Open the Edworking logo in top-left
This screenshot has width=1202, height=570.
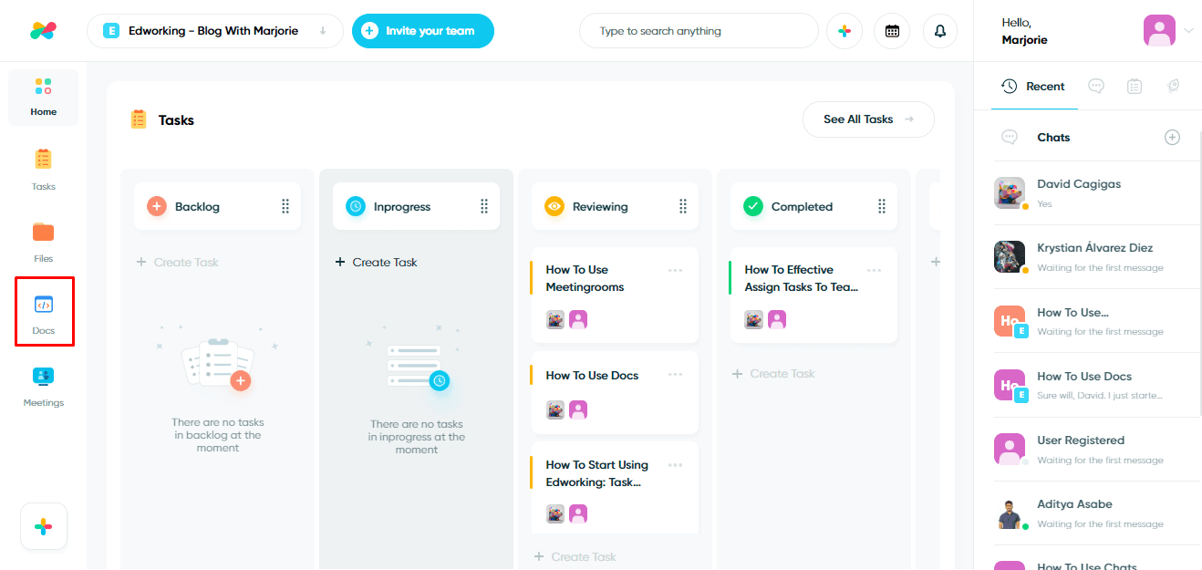[x=43, y=31]
